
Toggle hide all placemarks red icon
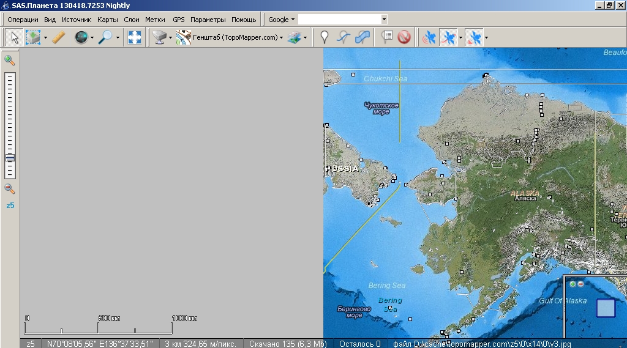pos(404,38)
